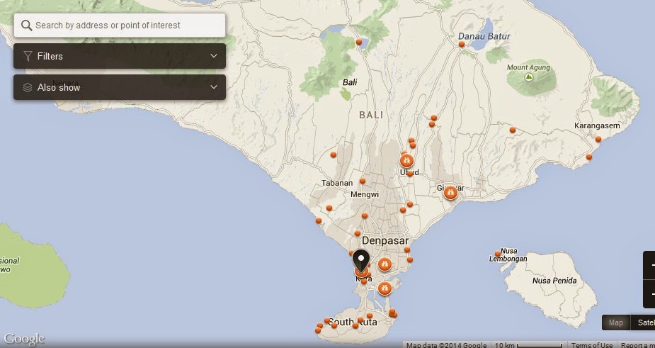Click the search by address input field
Image resolution: width=655 pixels, height=348 pixels.
click(x=120, y=25)
